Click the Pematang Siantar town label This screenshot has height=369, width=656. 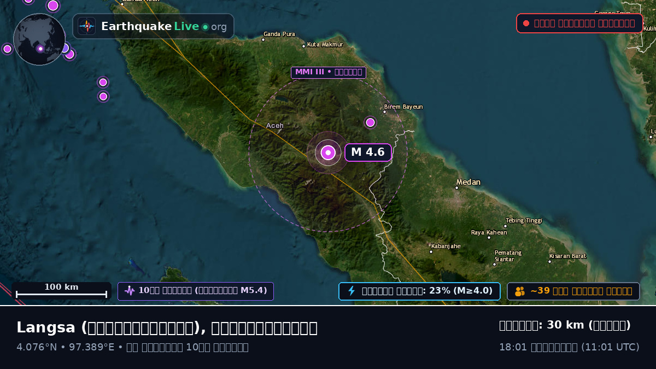pyautogui.click(x=508, y=256)
